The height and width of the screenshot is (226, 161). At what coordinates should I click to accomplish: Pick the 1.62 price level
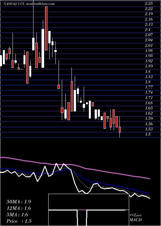tap(149, 113)
